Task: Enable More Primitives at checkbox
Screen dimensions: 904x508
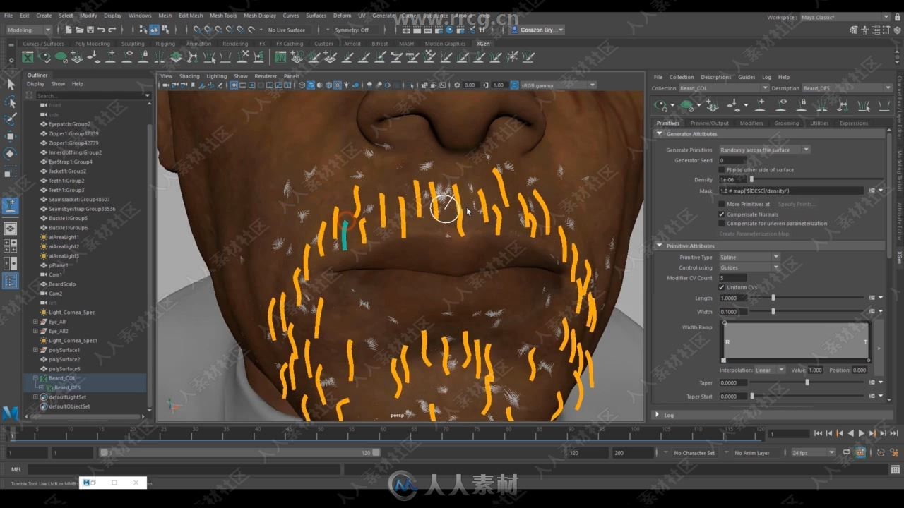Action: tap(721, 204)
